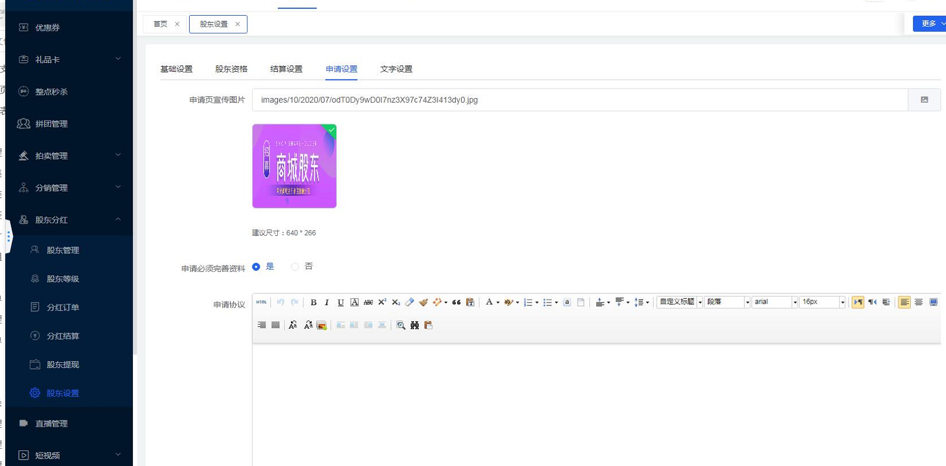Apply strikethrough formatting in the editor

[368, 302]
